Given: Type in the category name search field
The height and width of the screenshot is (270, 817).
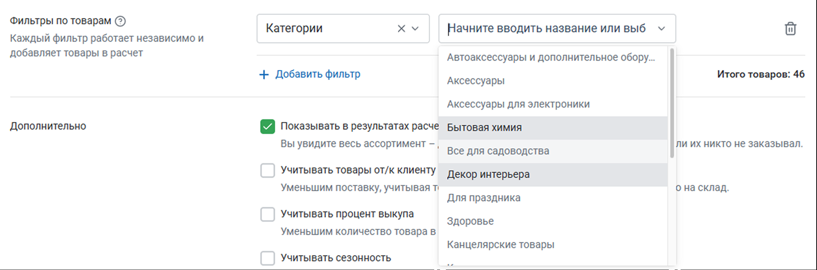Looking at the screenshot, I should (546, 29).
